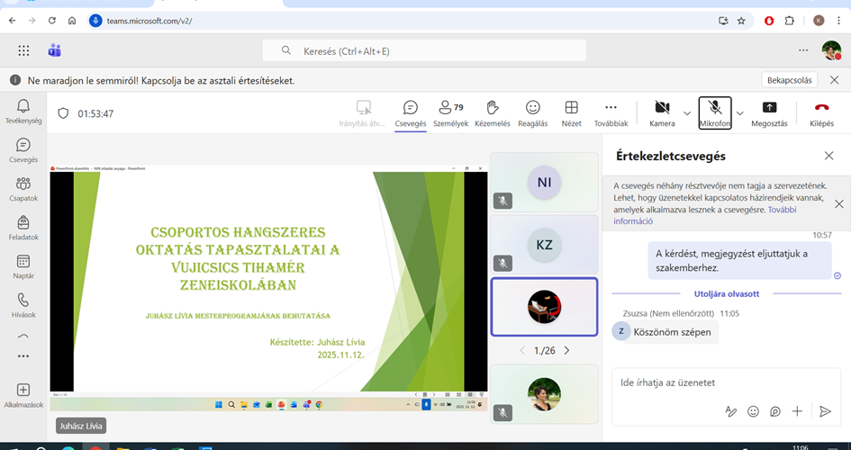
Task: Open the Naptár calendar
Action: 23,265
